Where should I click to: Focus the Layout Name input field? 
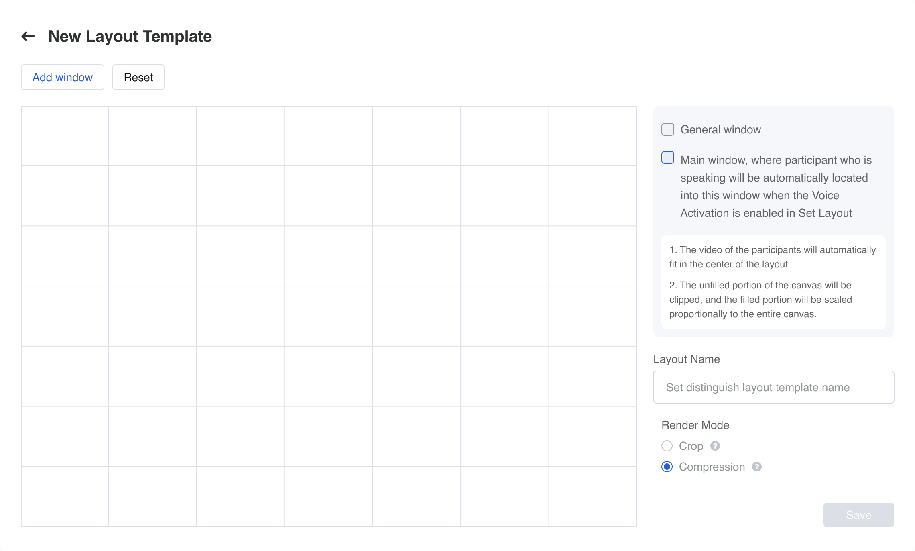[773, 387]
